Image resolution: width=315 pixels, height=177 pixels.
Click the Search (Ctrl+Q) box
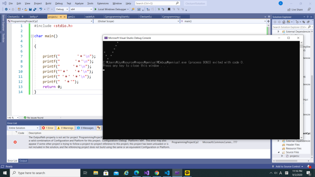[157, 3]
